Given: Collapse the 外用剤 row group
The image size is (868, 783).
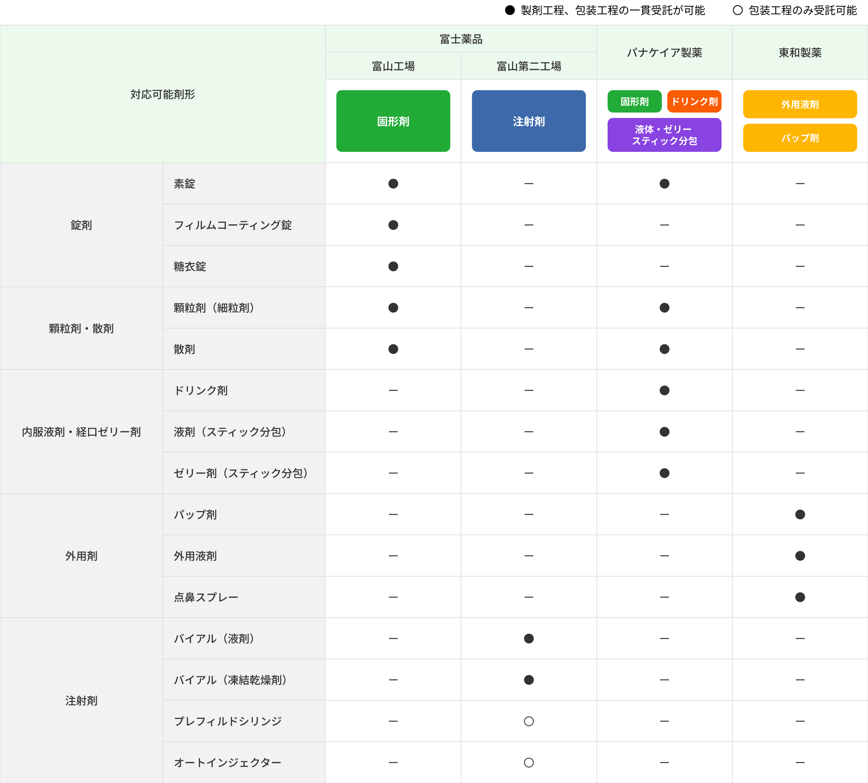Looking at the screenshot, I should click(81, 556).
